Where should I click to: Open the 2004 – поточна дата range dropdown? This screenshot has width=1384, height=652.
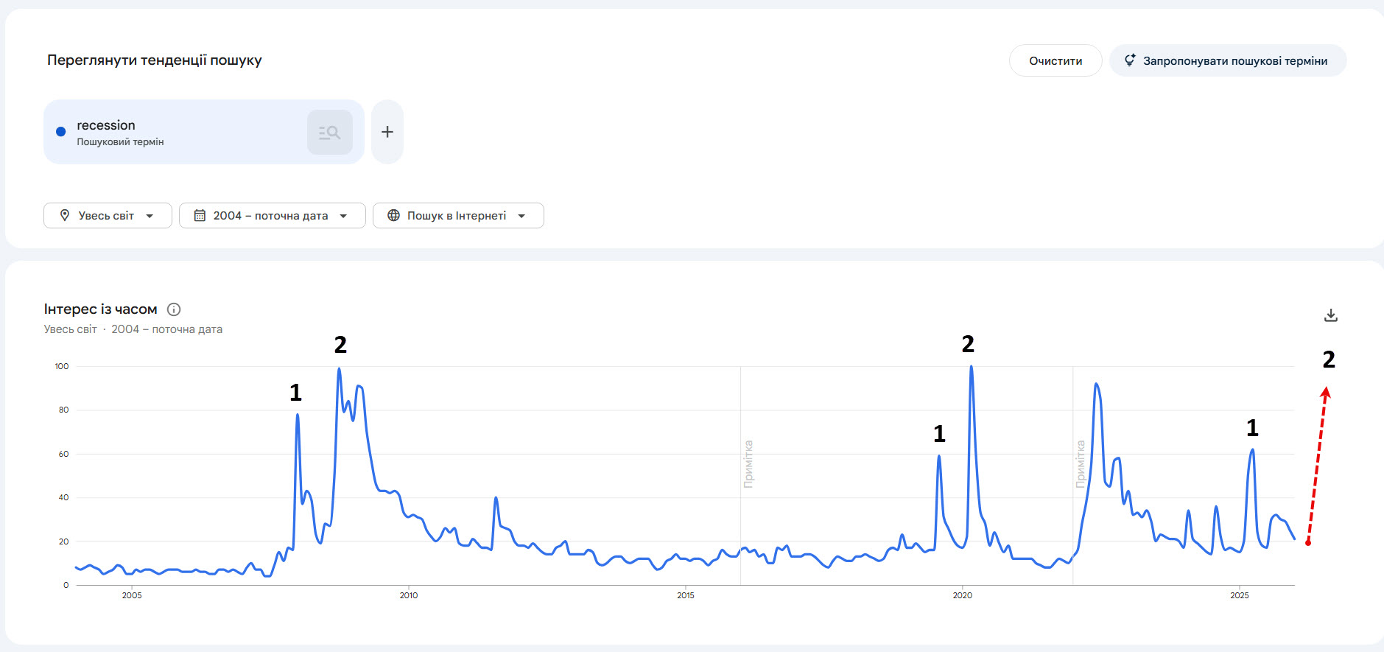[x=343, y=216]
